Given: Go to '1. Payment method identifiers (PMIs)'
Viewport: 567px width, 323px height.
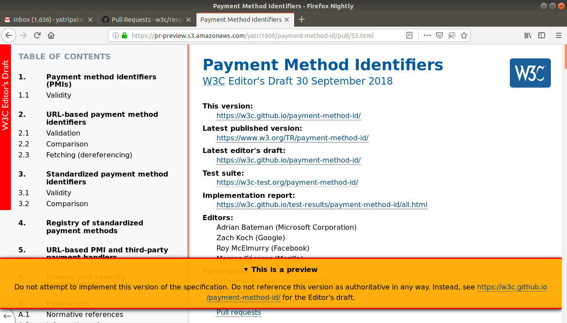Looking at the screenshot, I should (101, 81).
